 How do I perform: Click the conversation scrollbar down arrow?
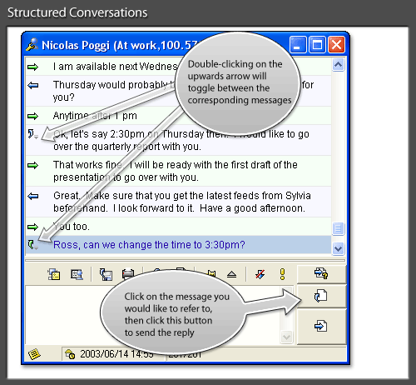coord(338,248)
